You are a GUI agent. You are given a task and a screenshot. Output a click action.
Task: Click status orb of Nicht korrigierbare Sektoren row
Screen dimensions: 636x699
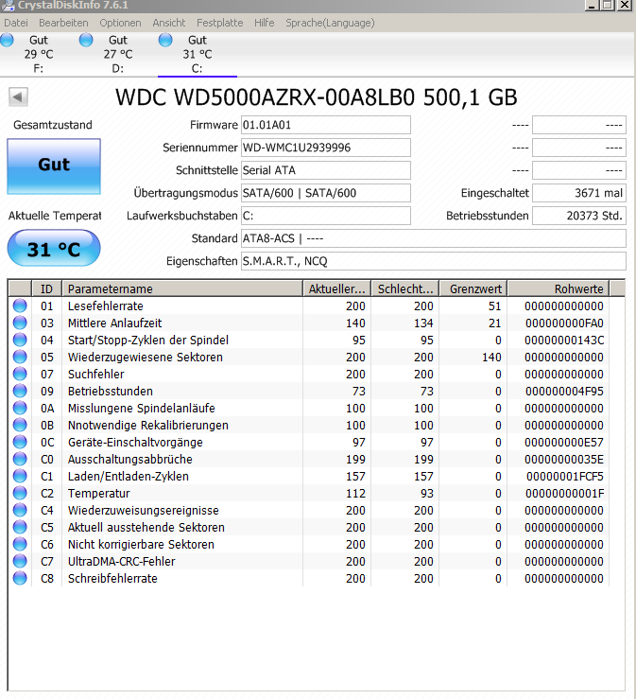(x=20, y=544)
